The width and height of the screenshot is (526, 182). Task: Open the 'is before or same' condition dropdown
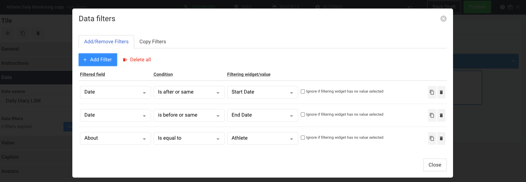click(x=189, y=115)
